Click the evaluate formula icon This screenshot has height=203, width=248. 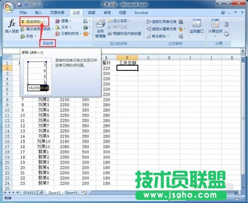[x=181, y=36]
